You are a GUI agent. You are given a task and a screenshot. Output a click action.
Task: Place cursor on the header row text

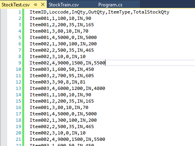[x=99, y=12]
